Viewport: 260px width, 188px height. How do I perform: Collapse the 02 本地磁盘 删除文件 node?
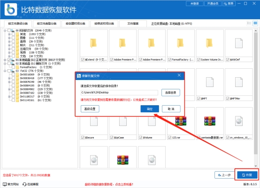[x=5, y=64]
